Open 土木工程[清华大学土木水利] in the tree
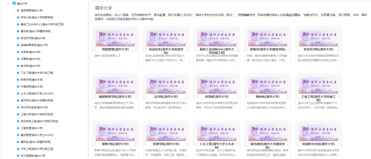 (x=37, y=93)
